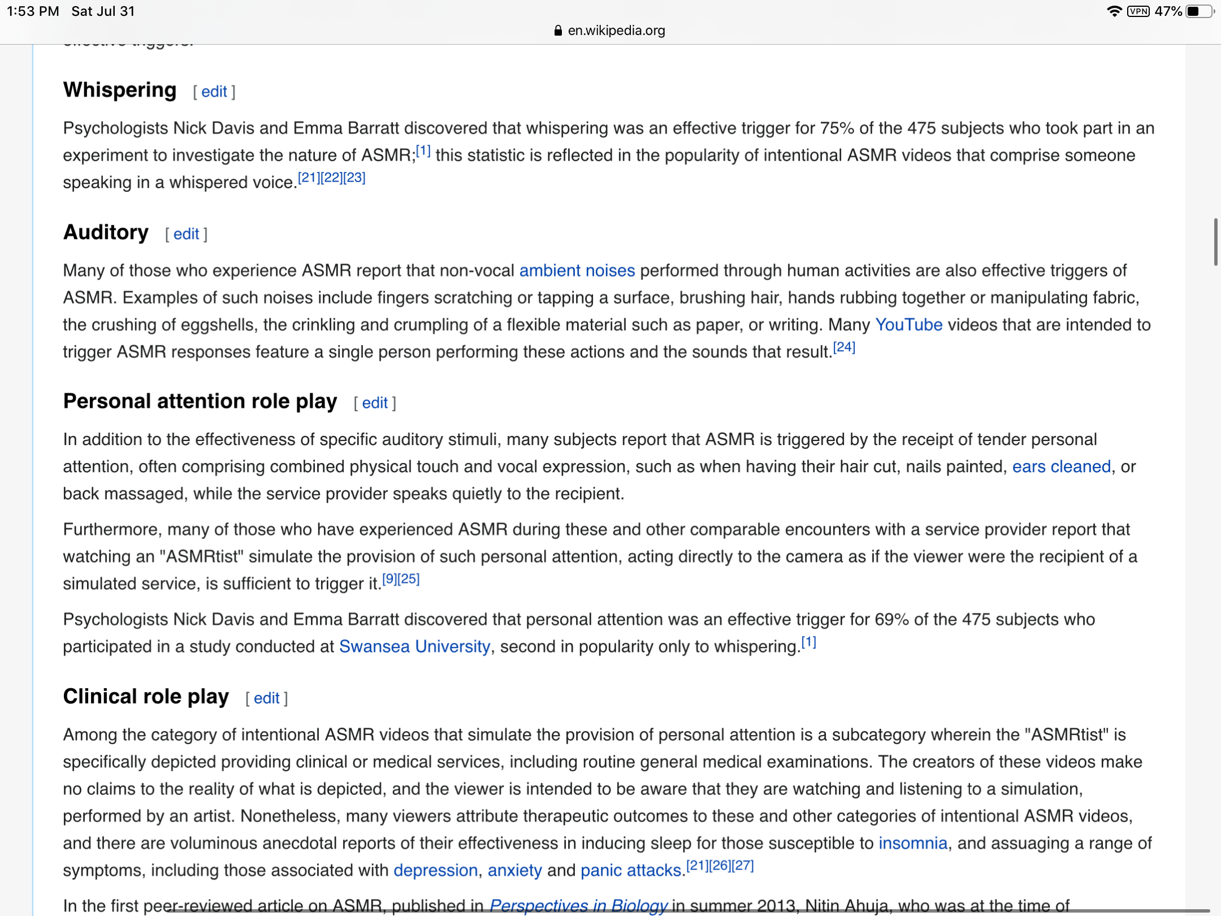The width and height of the screenshot is (1221, 916).
Task: Tap the en.wikipedia.org address text
Action: 616,31
